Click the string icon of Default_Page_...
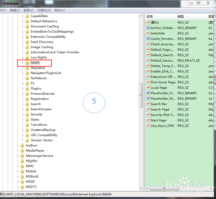Screen dimensions: 216x199 point(148,49)
